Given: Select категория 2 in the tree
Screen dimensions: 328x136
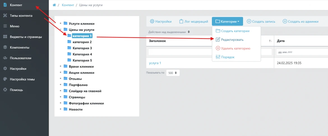Looking at the screenshot, I should point(82,42).
